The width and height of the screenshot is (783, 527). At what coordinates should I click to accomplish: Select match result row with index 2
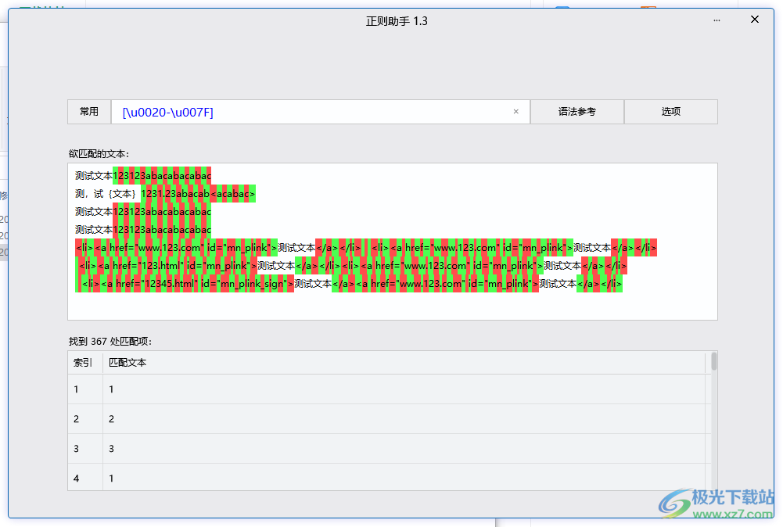coord(235,419)
